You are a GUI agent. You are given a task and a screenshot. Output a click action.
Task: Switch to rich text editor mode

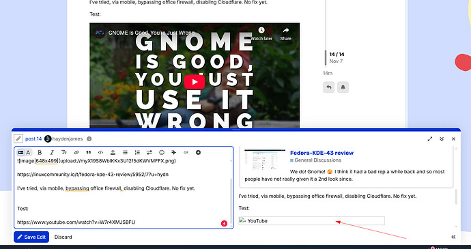coord(28,153)
